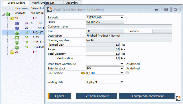Click the Cancel button
The width and height of the screenshot is (183, 104).
[59, 96]
